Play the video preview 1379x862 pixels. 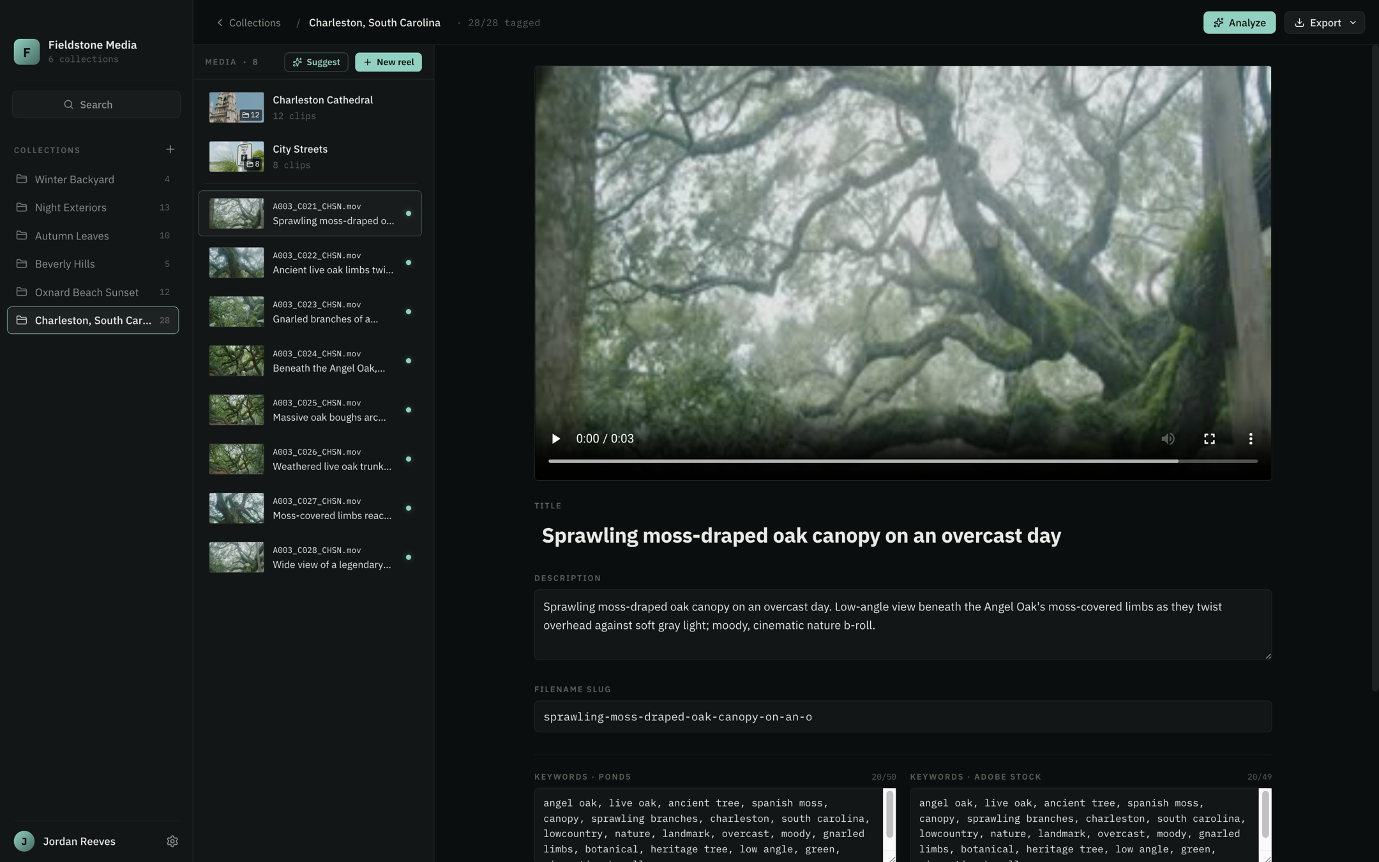point(555,439)
